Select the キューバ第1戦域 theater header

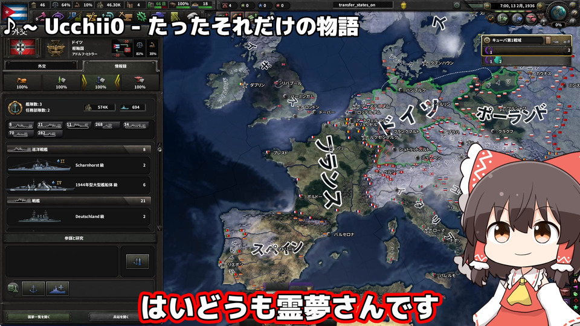point(513,40)
